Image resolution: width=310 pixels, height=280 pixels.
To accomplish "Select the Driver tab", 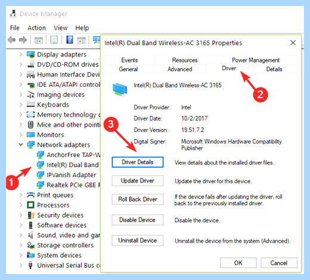I will (x=229, y=68).
